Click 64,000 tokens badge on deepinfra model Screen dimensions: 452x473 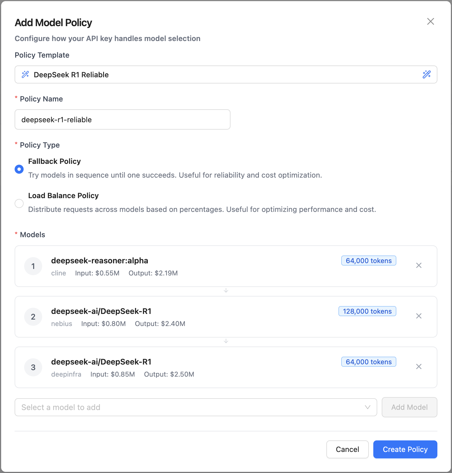[x=369, y=362]
